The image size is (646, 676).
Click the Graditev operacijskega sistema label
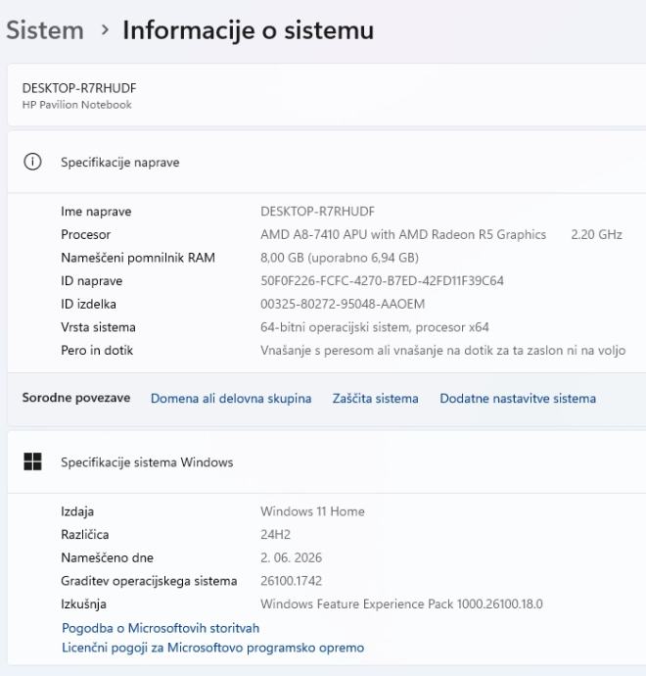coord(149,581)
